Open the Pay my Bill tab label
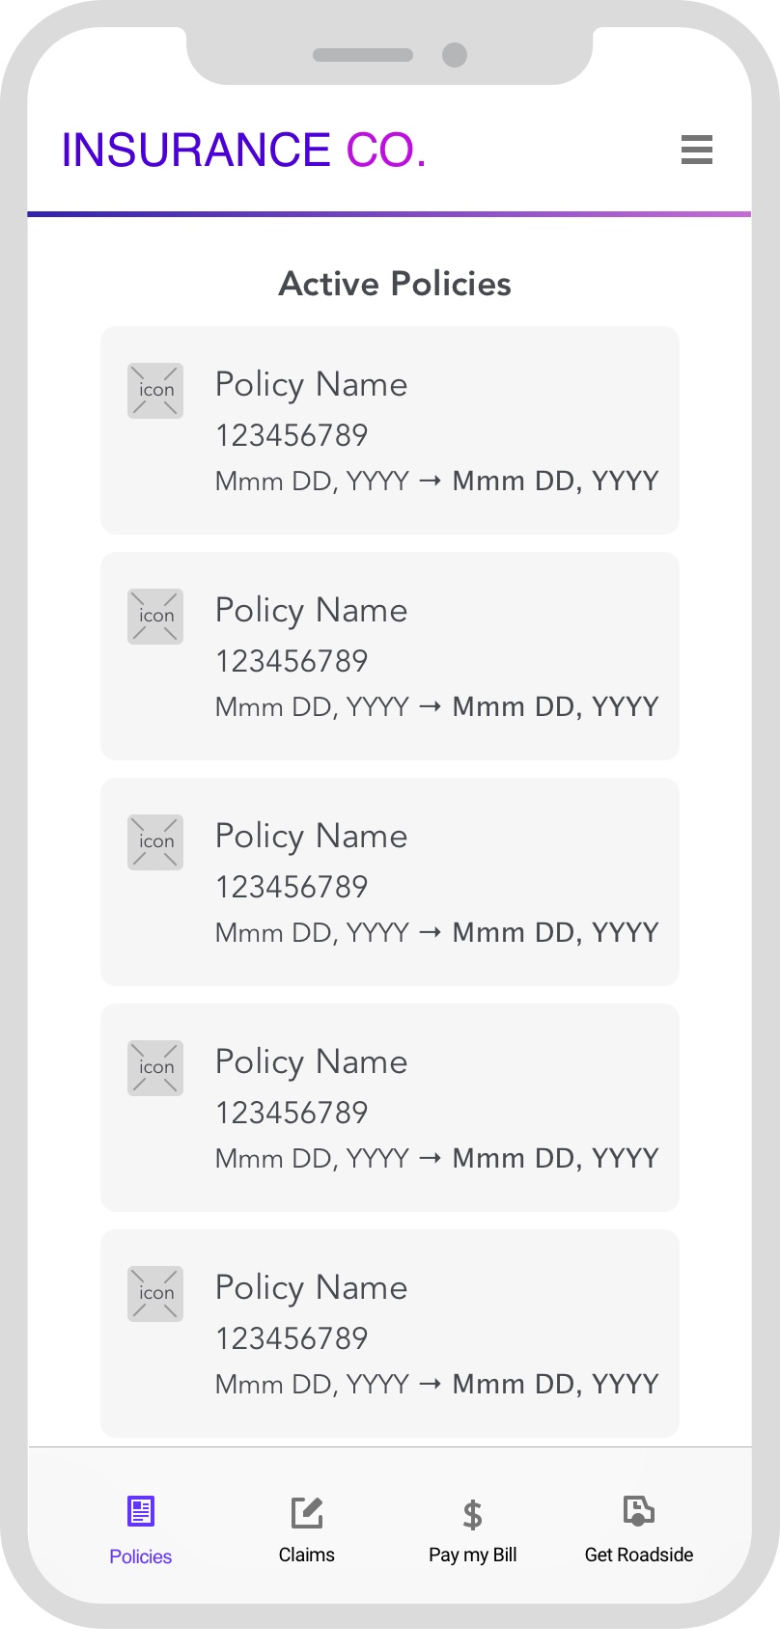 [473, 1555]
